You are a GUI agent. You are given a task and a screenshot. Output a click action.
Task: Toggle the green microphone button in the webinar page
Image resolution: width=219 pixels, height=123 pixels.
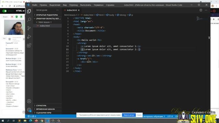click(x=21, y=17)
